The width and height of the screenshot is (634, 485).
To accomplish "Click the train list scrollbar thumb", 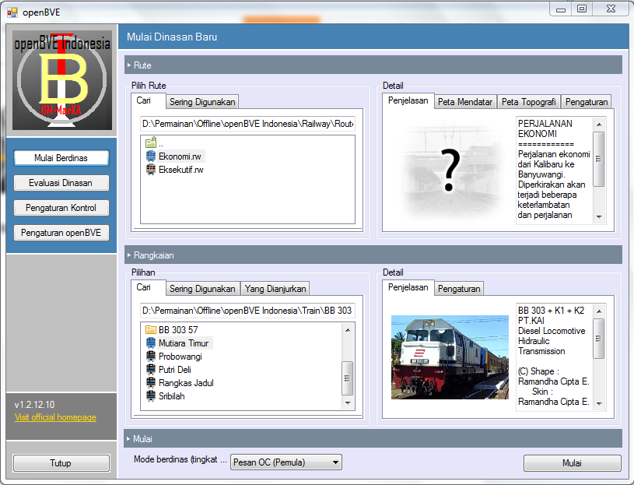I will click(347, 378).
